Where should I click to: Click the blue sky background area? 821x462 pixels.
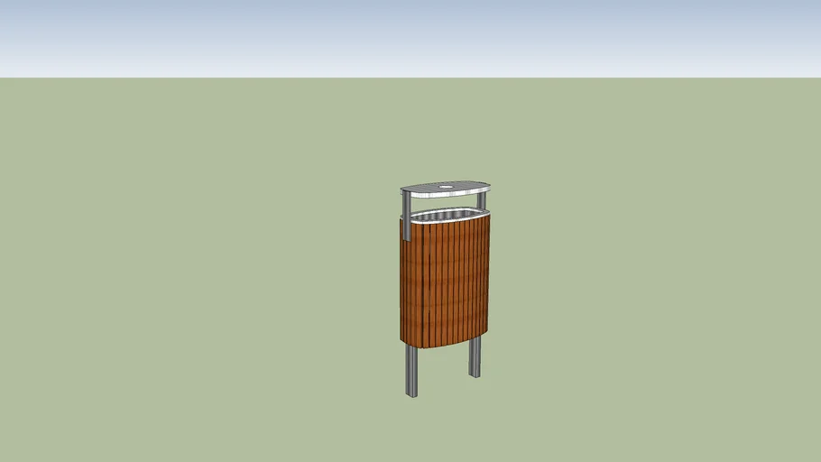click(x=271, y=32)
